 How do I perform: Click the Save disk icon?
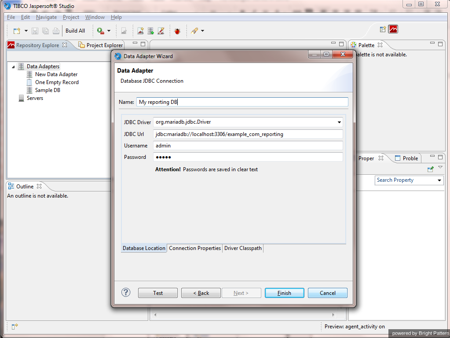click(35, 31)
